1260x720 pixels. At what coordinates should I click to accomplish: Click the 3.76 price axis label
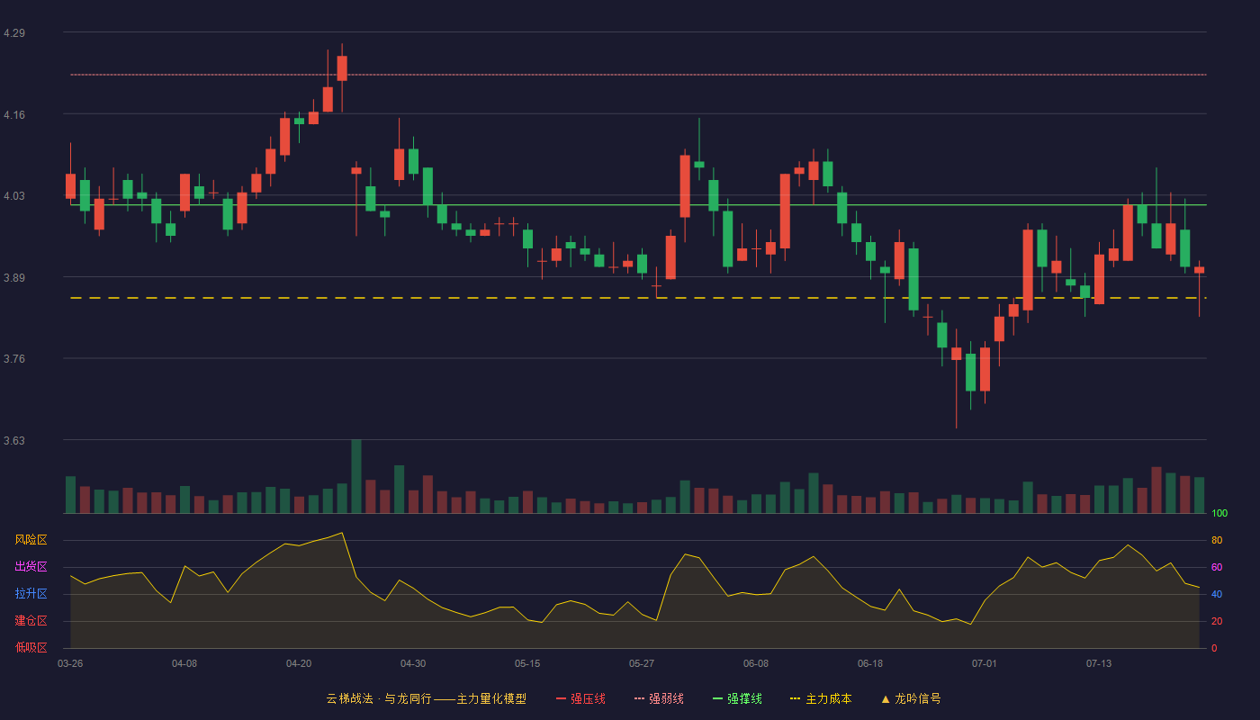[14, 359]
